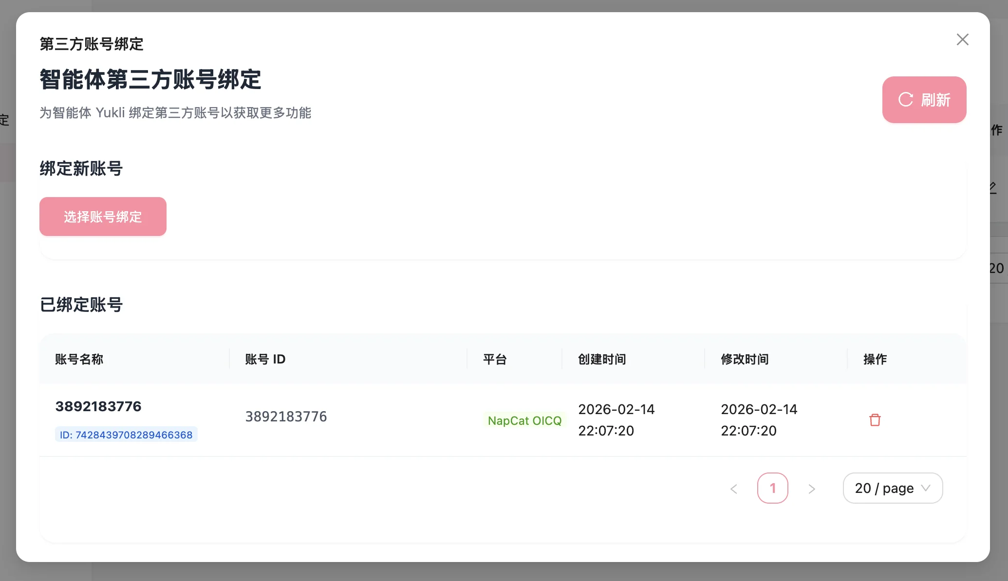The image size is (1008, 581).
Task: Click the bold account name 3892183776
Action: [x=98, y=406]
